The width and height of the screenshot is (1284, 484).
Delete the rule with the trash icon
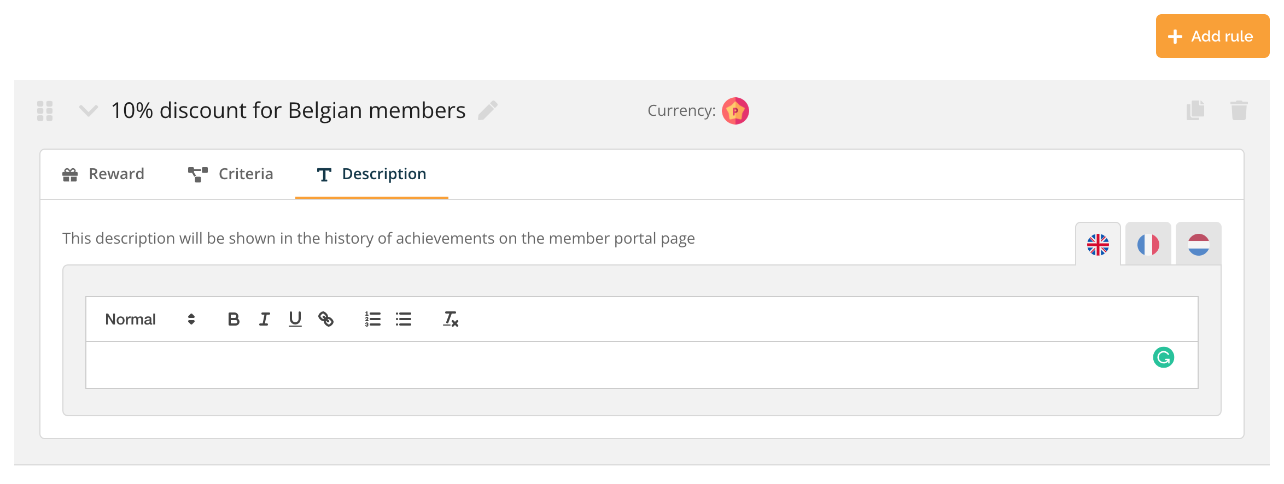click(x=1239, y=110)
